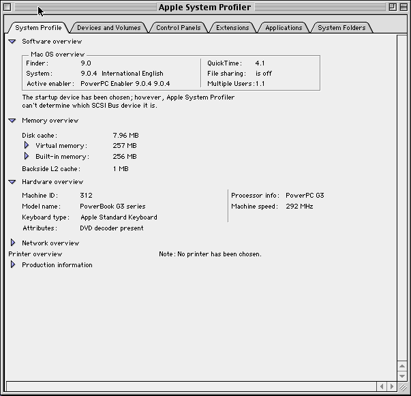This screenshot has width=411, height=396.
Task: Open the Control Panels tab
Action: coord(179,27)
